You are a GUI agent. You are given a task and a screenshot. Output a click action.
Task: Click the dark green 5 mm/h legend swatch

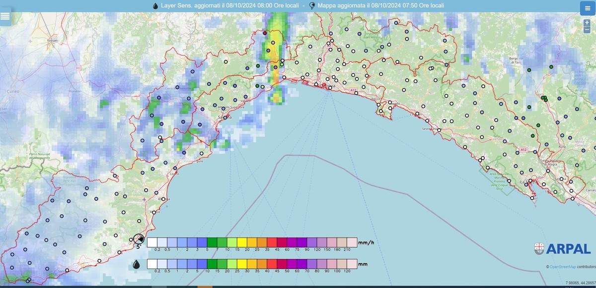[x=212, y=242]
